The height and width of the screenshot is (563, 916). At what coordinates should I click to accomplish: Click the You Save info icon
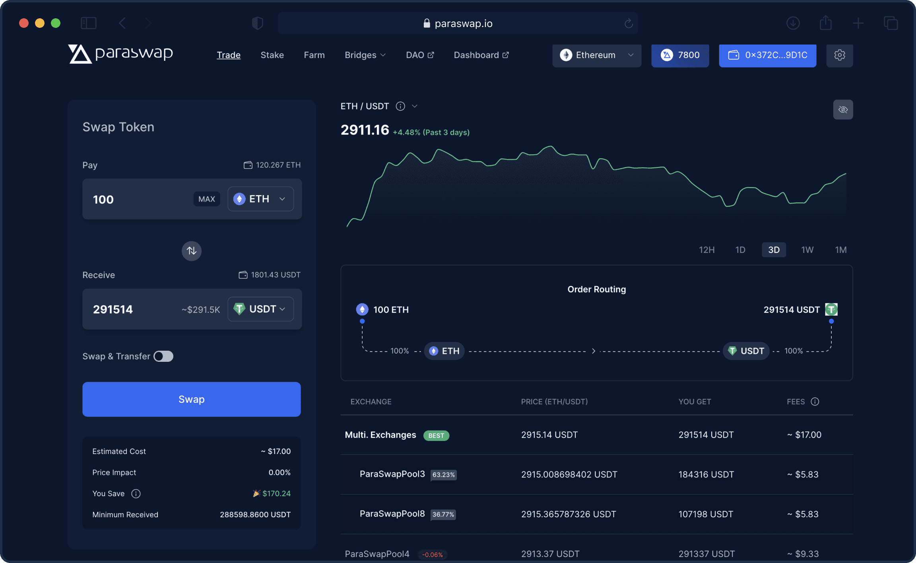click(x=136, y=493)
